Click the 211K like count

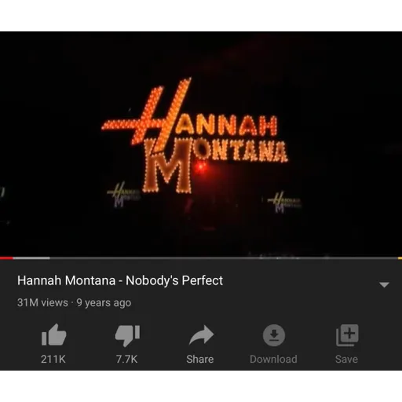pyautogui.click(x=53, y=359)
